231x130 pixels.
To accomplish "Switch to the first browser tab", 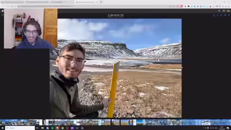I will (13, 2).
